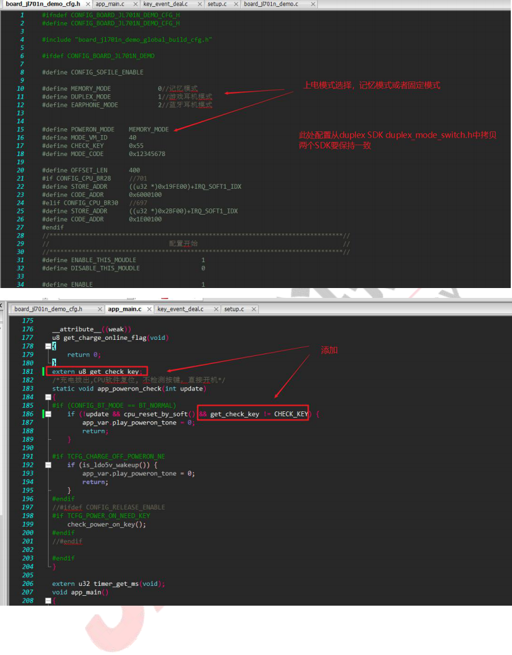Collapse the code fold at line 178
The height and width of the screenshot is (655, 512).
(x=48, y=346)
